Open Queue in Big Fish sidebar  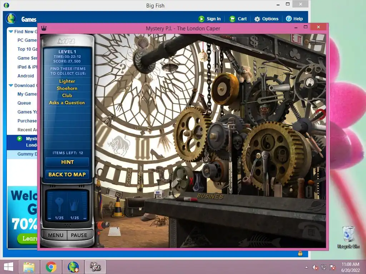(x=24, y=103)
